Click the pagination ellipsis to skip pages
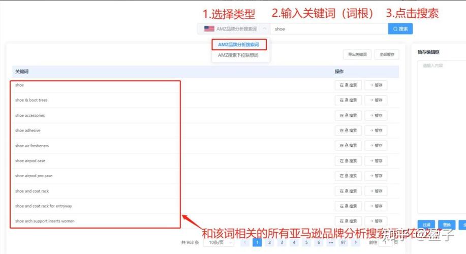 click(x=331, y=242)
